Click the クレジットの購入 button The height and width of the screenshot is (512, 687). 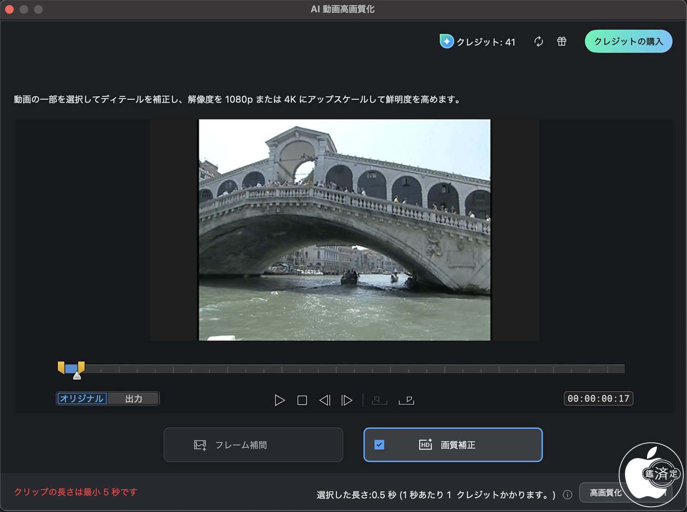coord(628,41)
